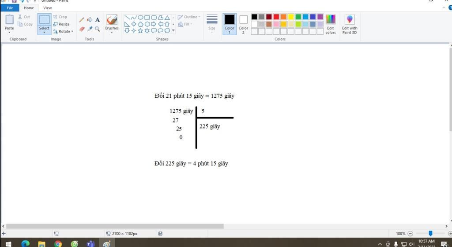This screenshot has height=247, width=452.
Task: Select the Fill with color bucket
Action: tap(90, 19)
